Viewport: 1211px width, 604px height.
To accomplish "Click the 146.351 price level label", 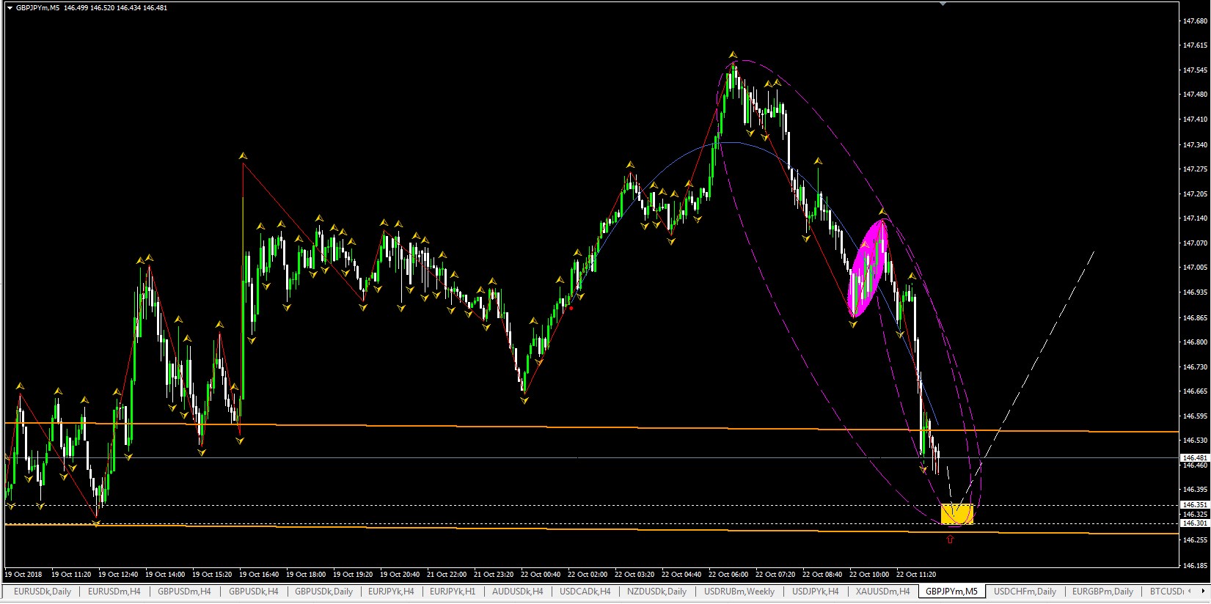I will (x=1195, y=505).
